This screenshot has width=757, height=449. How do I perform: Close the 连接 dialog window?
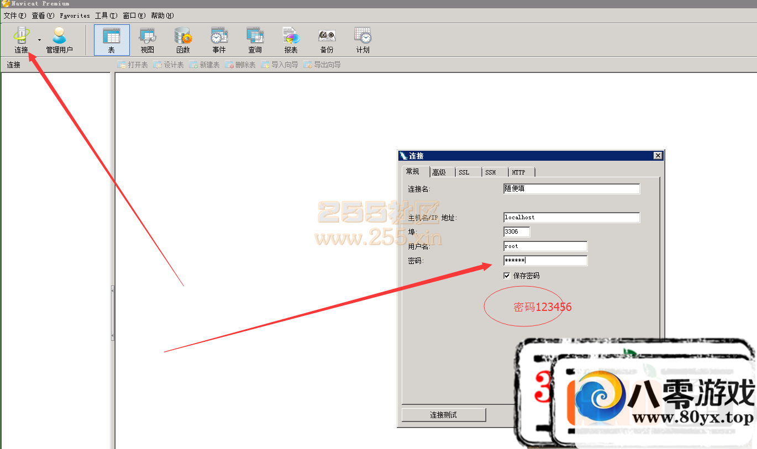[658, 156]
